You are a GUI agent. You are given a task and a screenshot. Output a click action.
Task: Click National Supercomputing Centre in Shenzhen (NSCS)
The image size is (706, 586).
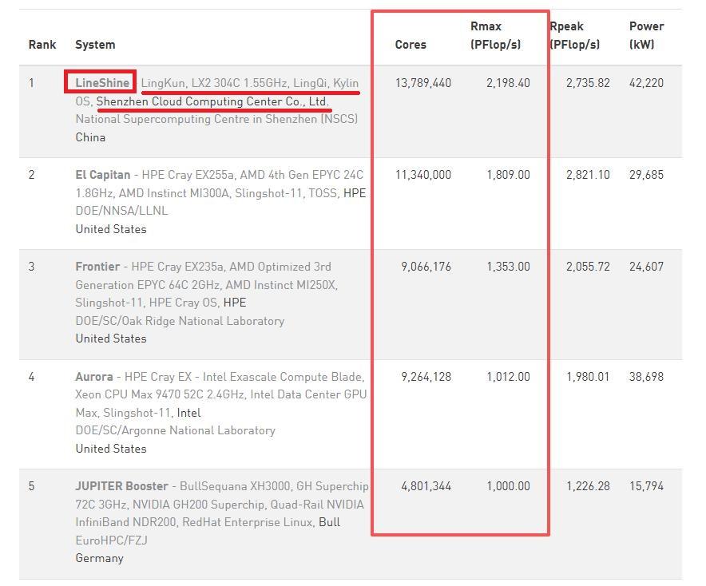(x=216, y=119)
